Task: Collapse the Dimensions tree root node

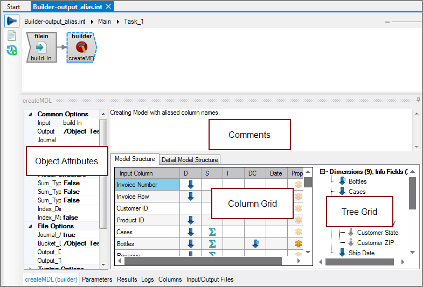Action: [323, 172]
